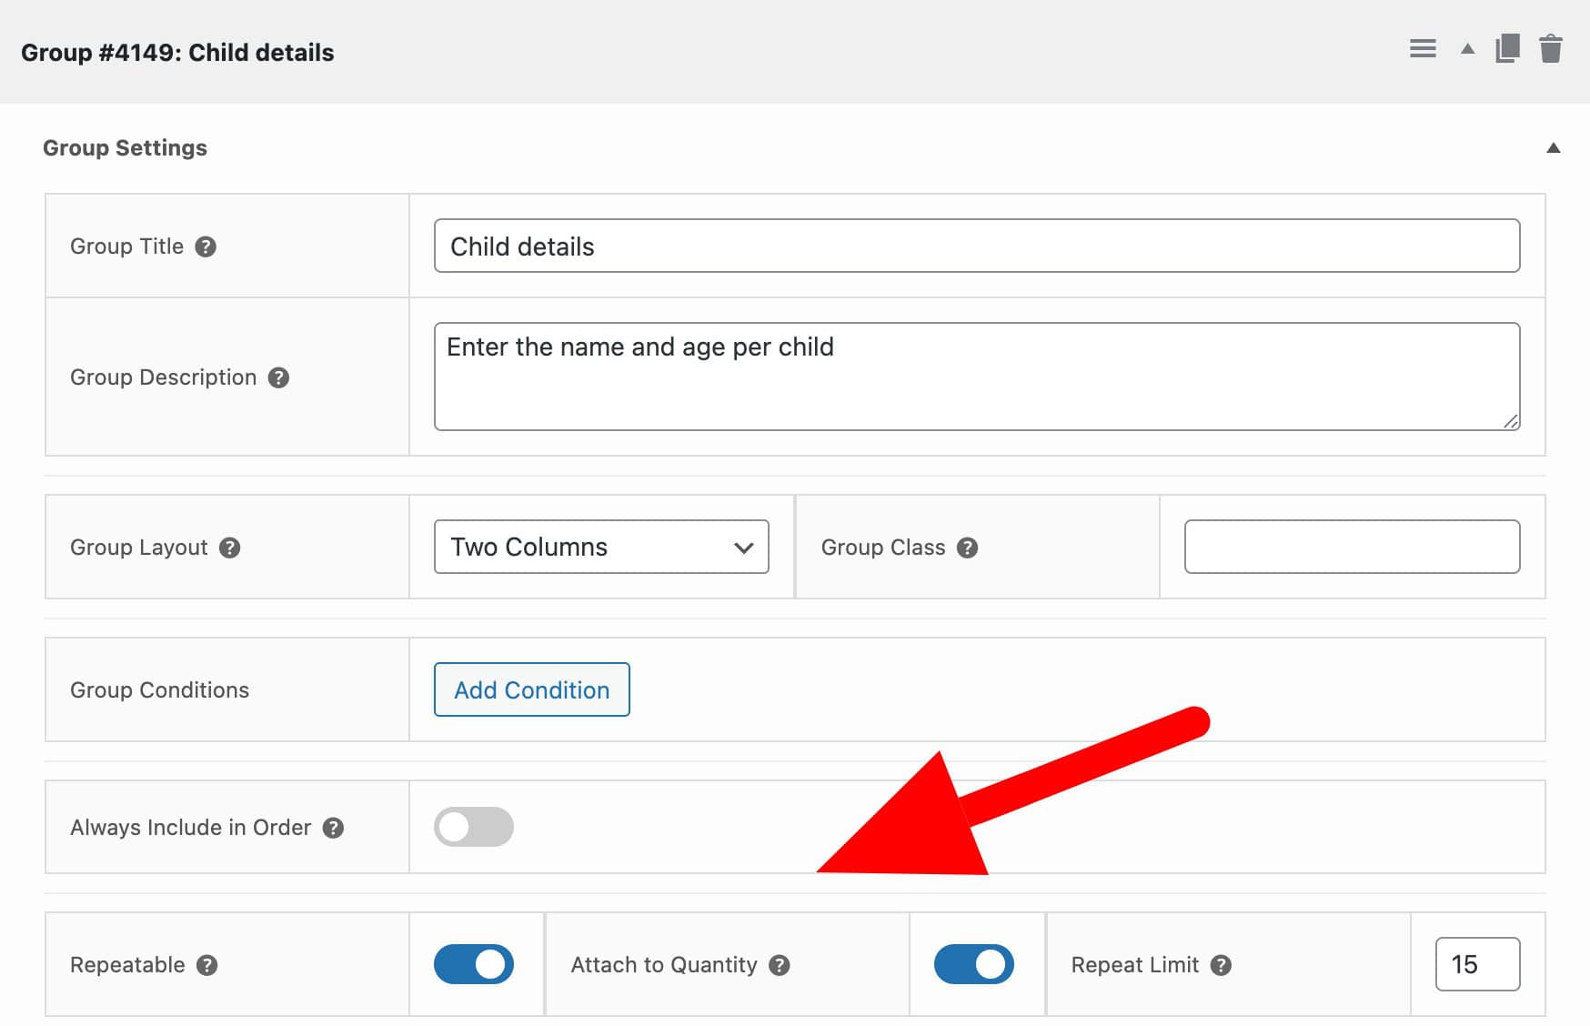This screenshot has height=1026, width=1590.
Task: Disable the Repeatable toggle
Action: (475, 964)
